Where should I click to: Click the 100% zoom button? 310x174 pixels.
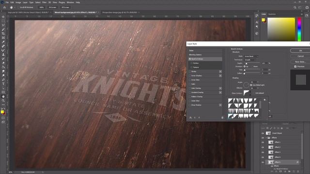tap(41, 7)
